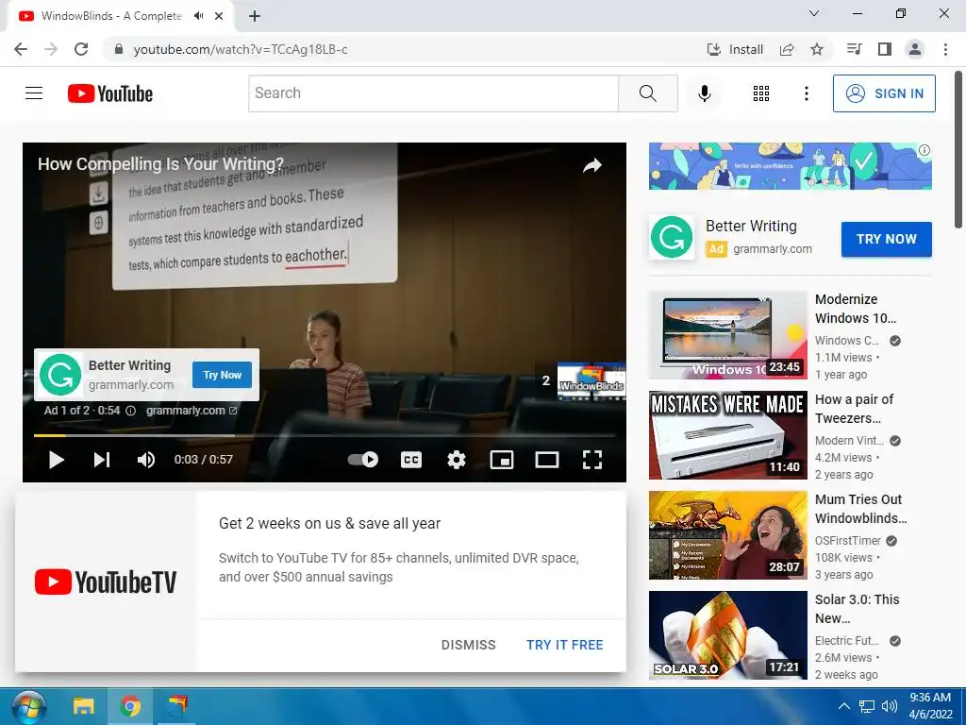Image resolution: width=966 pixels, height=725 pixels.
Task: Share the video via arrow icon
Action: pos(592,165)
